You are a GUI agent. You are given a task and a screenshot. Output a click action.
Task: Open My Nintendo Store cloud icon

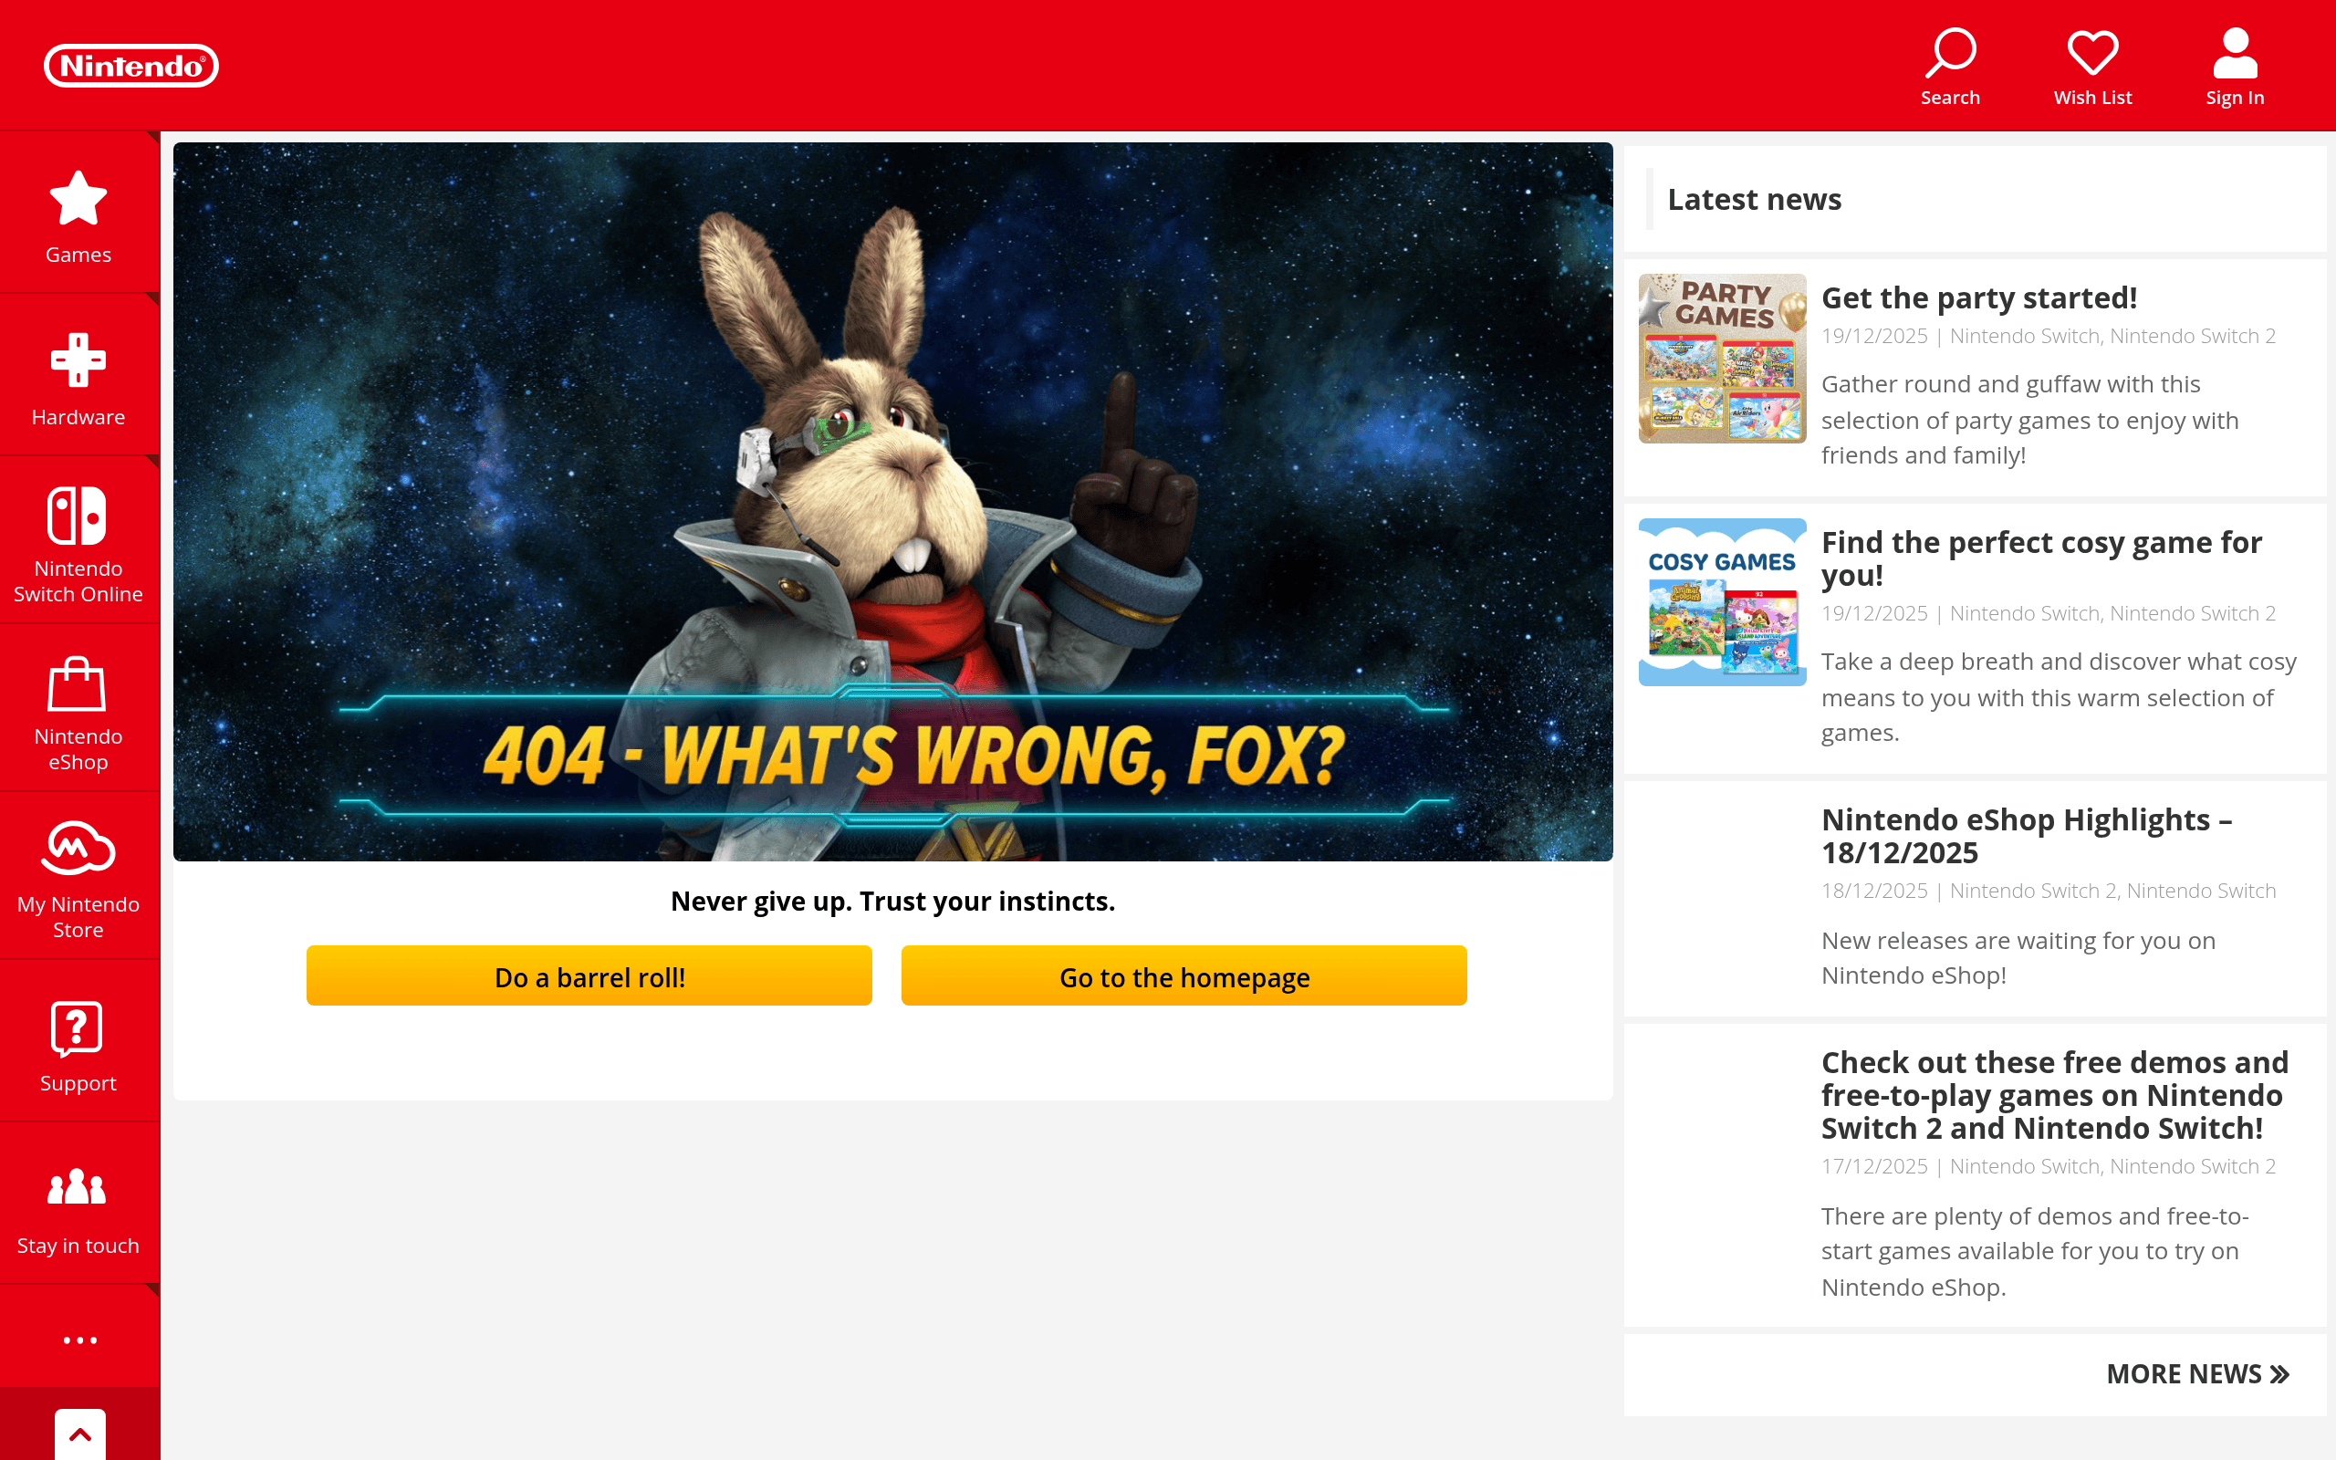pos(78,848)
